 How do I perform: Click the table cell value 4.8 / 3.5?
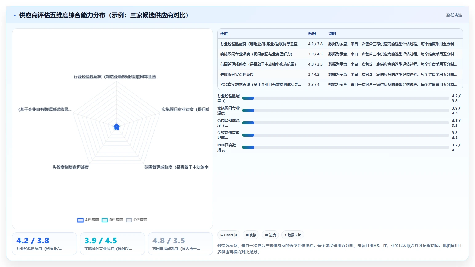pos(316,64)
